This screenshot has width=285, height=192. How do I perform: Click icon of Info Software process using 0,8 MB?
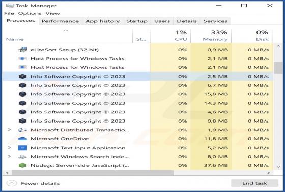click(x=23, y=121)
